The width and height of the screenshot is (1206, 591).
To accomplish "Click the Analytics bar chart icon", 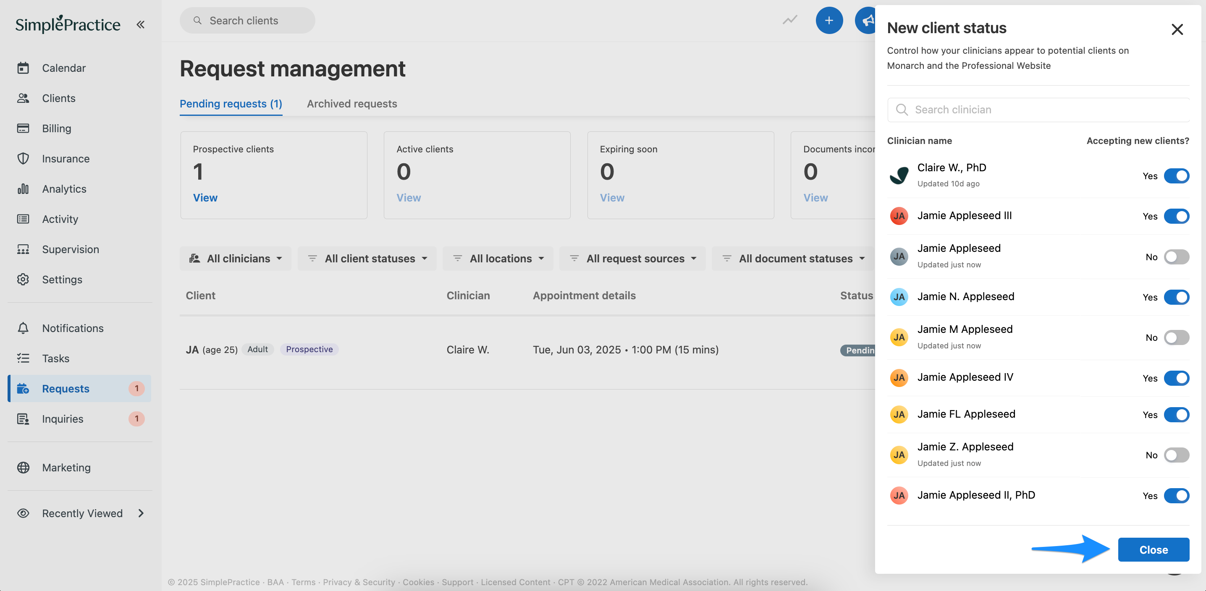I will 23,188.
